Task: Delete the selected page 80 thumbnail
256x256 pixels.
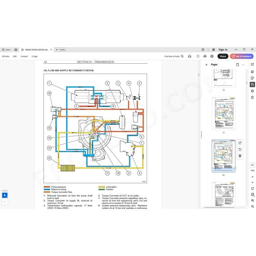Action: [x=240, y=156]
